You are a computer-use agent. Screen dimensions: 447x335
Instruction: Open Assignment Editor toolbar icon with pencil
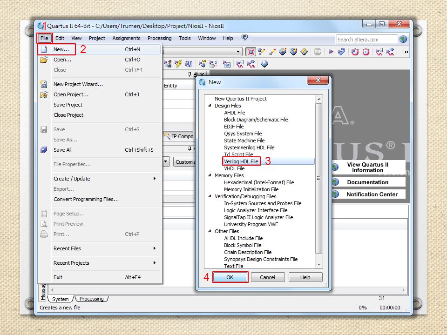(261, 52)
